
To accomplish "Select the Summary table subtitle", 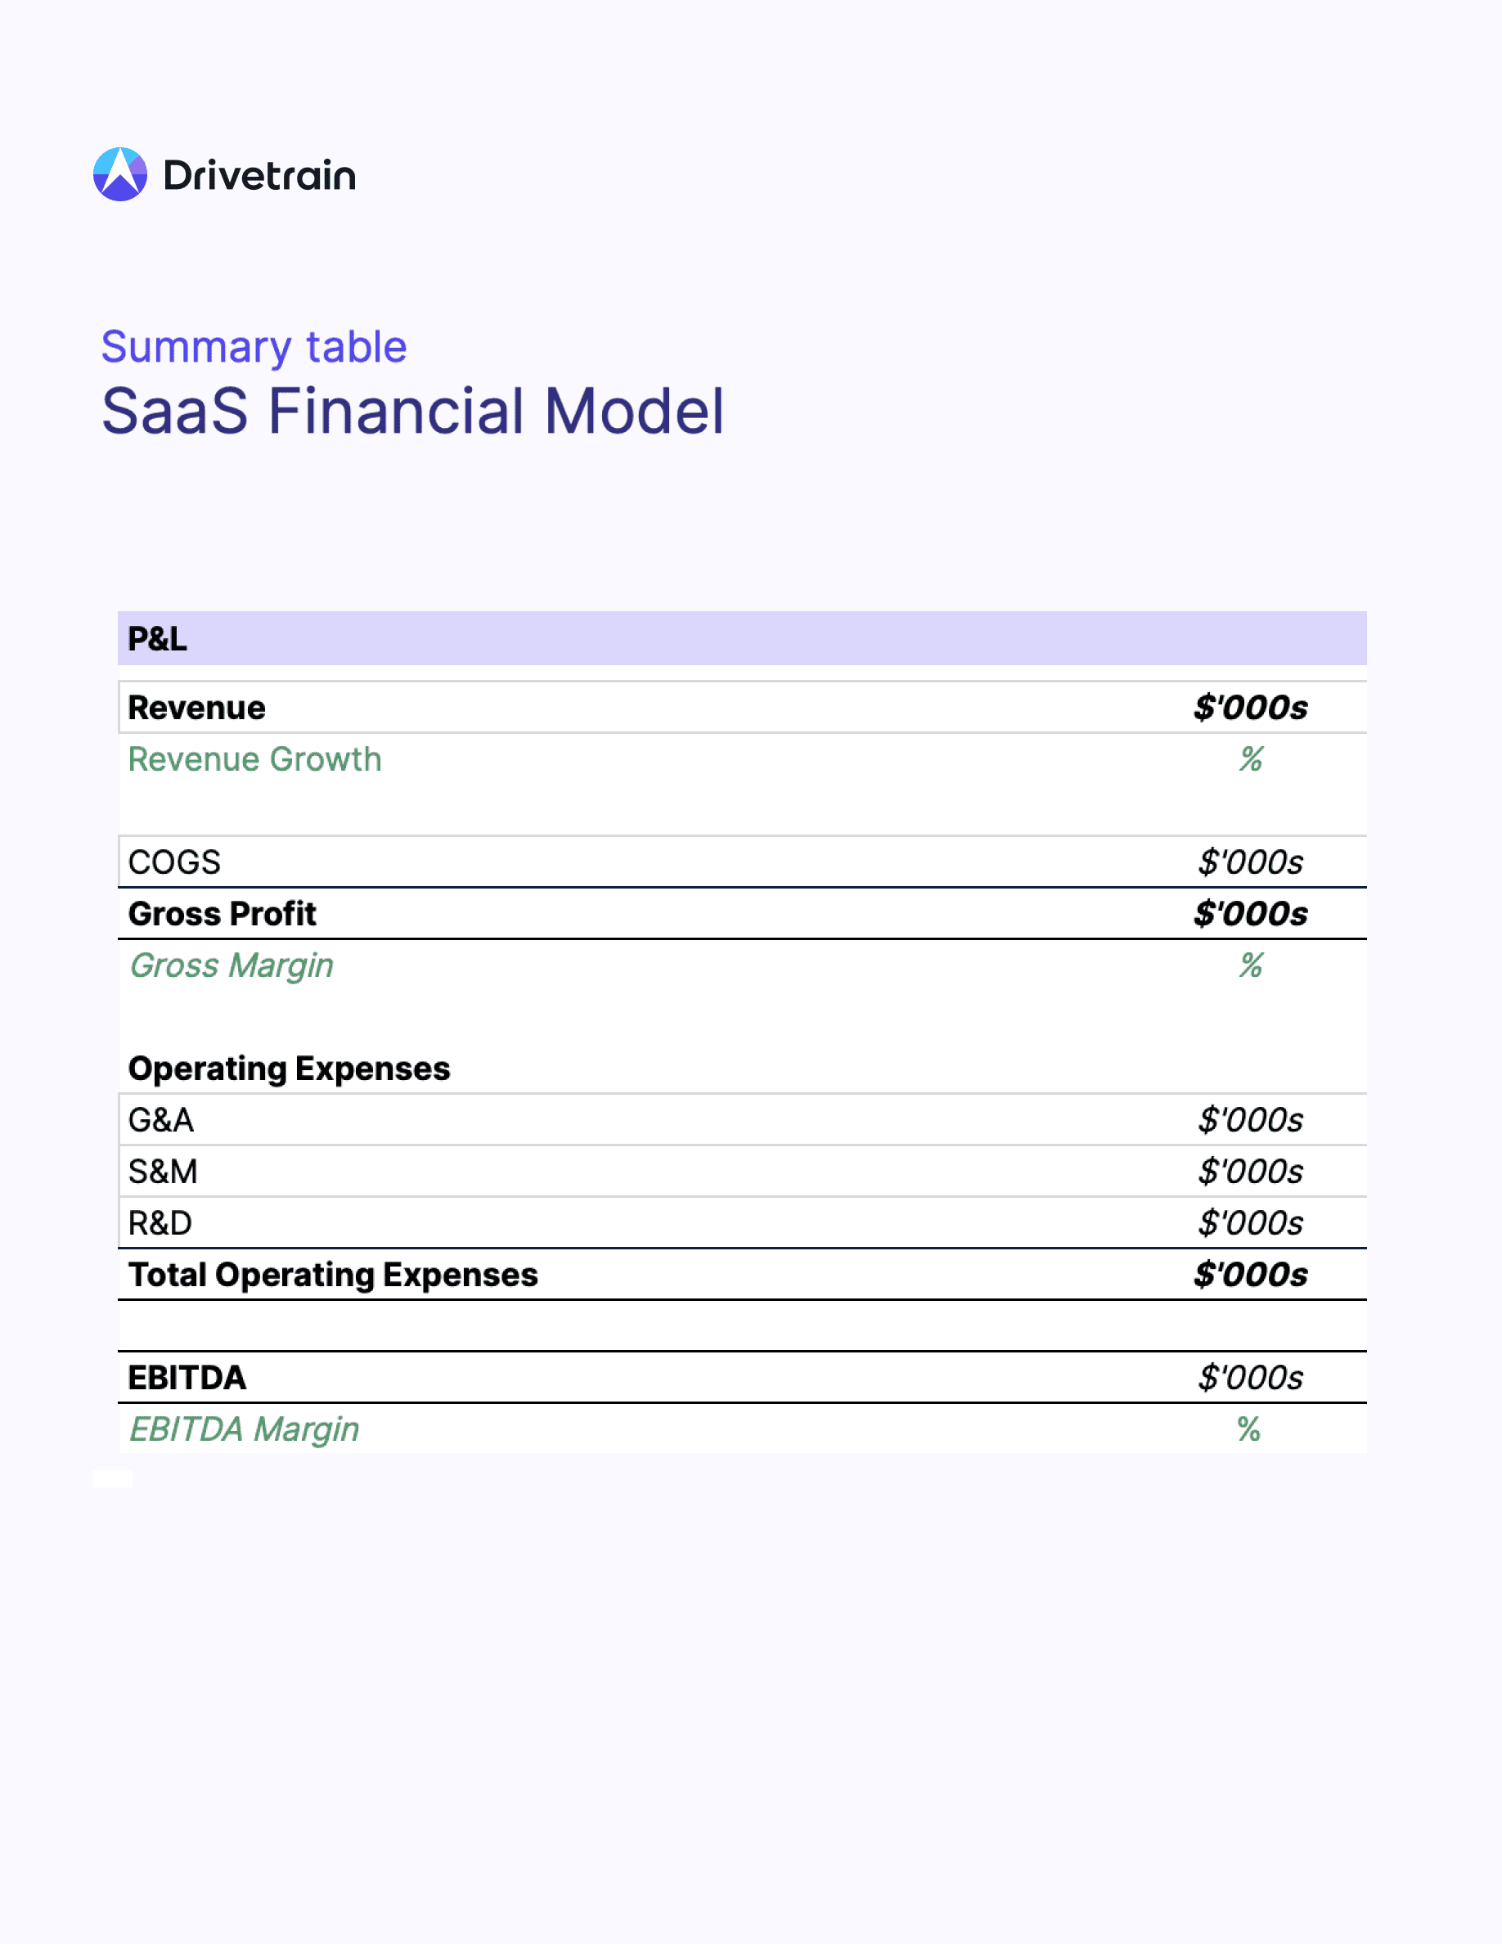I will point(254,347).
